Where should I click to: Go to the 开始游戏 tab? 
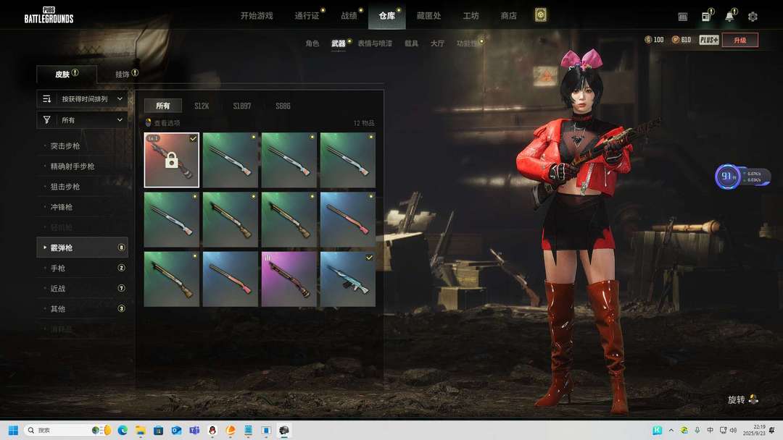point(257,16)
